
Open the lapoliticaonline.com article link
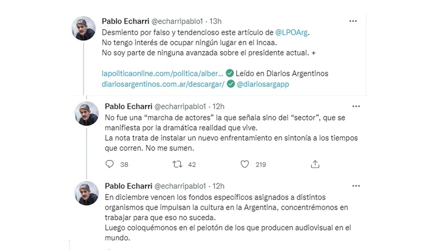tap(162, 73)
